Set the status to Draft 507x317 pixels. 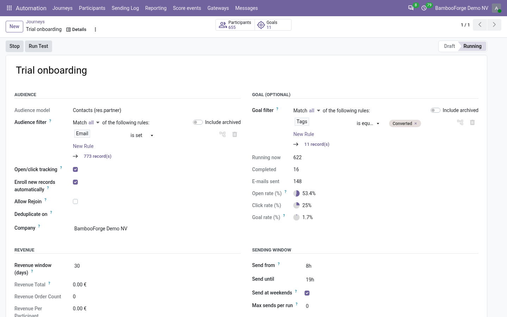tap(449, 46)
